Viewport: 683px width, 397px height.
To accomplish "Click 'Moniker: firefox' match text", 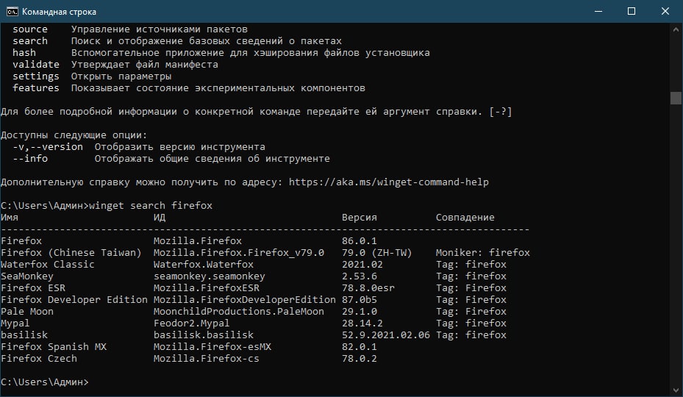I will [482, 253].
